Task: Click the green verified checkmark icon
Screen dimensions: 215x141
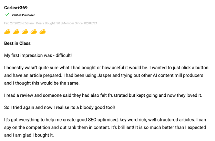Action: 7,15
